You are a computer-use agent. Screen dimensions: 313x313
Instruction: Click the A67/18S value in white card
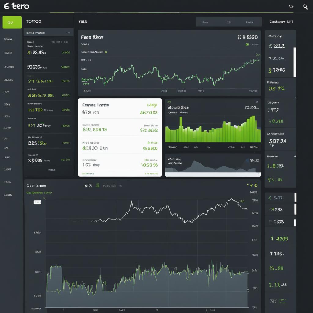149,112
